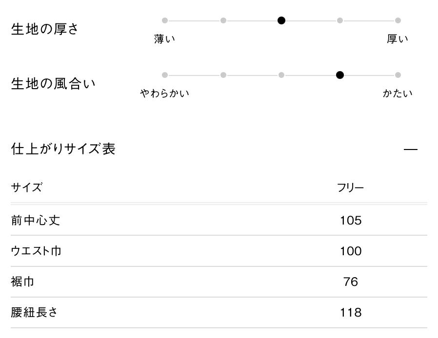
Task: Click the 腰紐長さ value 118
Action: pyautogui.click(x=351, y=313)
